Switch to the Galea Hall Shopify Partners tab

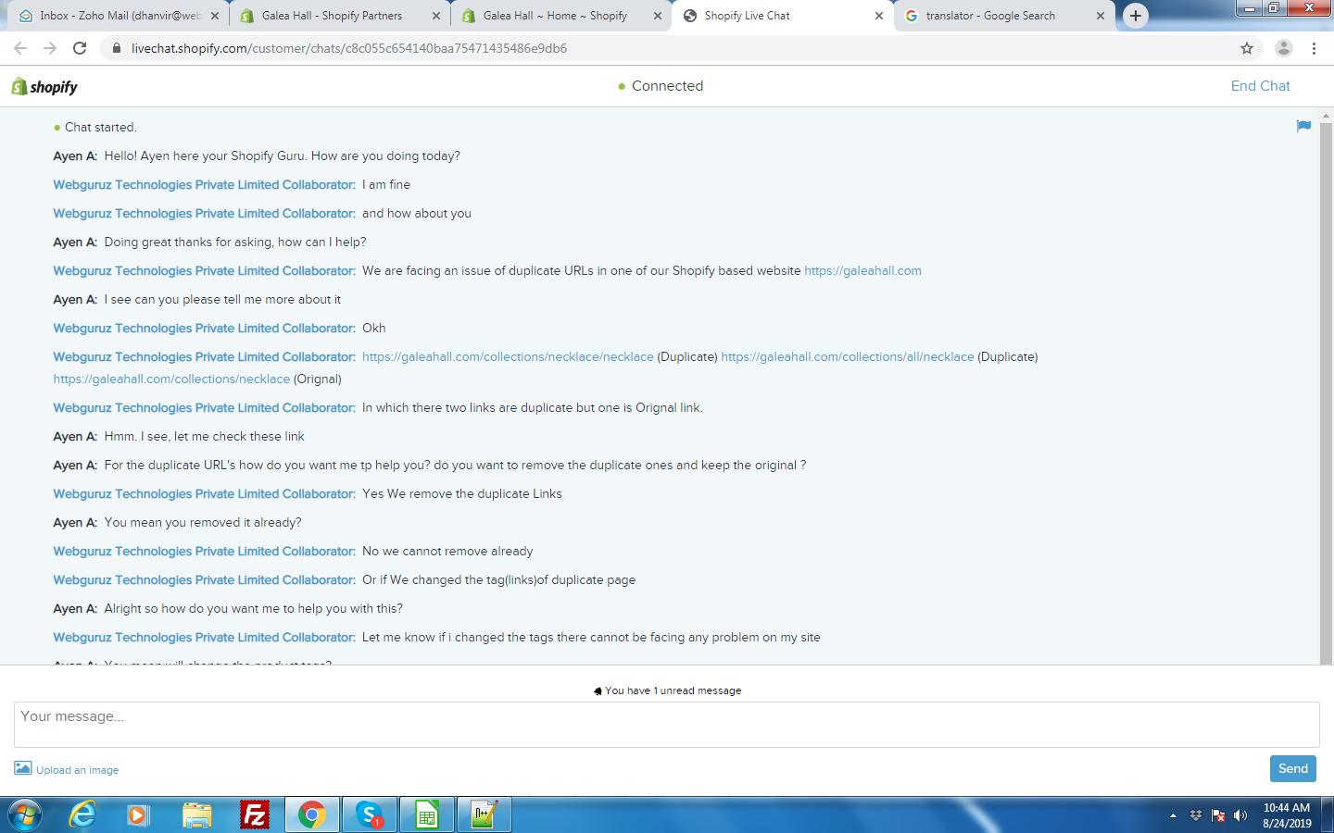[332, 16]
